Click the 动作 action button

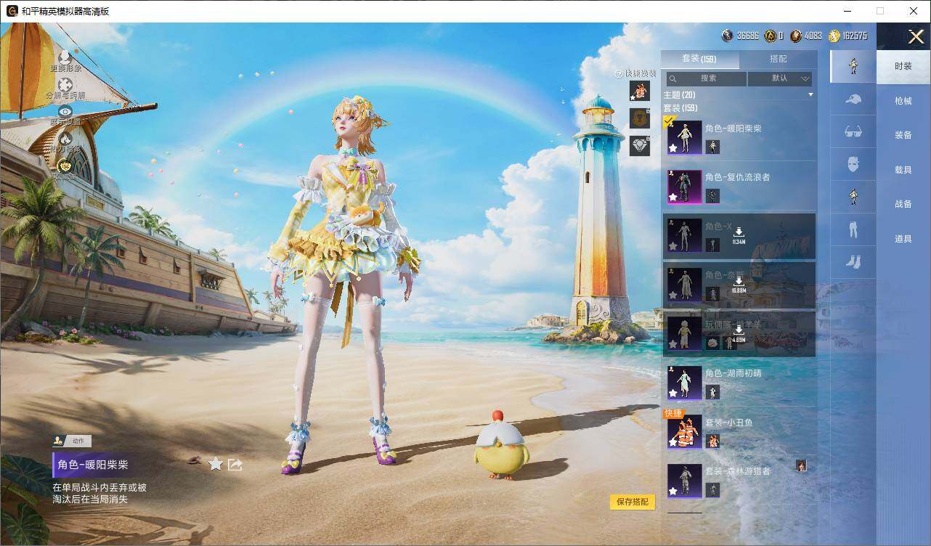pyautogui.click(x=72, y=441)
